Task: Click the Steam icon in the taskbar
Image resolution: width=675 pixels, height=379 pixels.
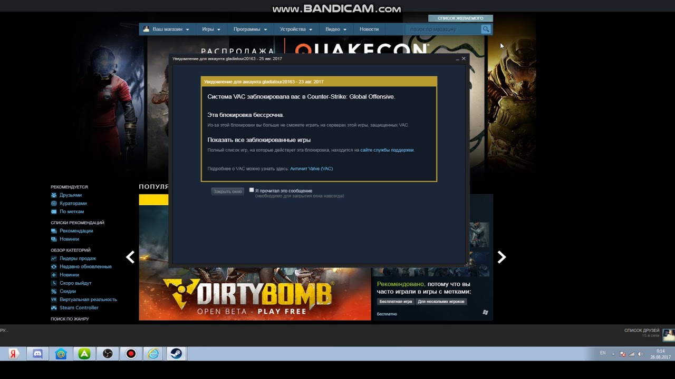Action: [176, 354]
